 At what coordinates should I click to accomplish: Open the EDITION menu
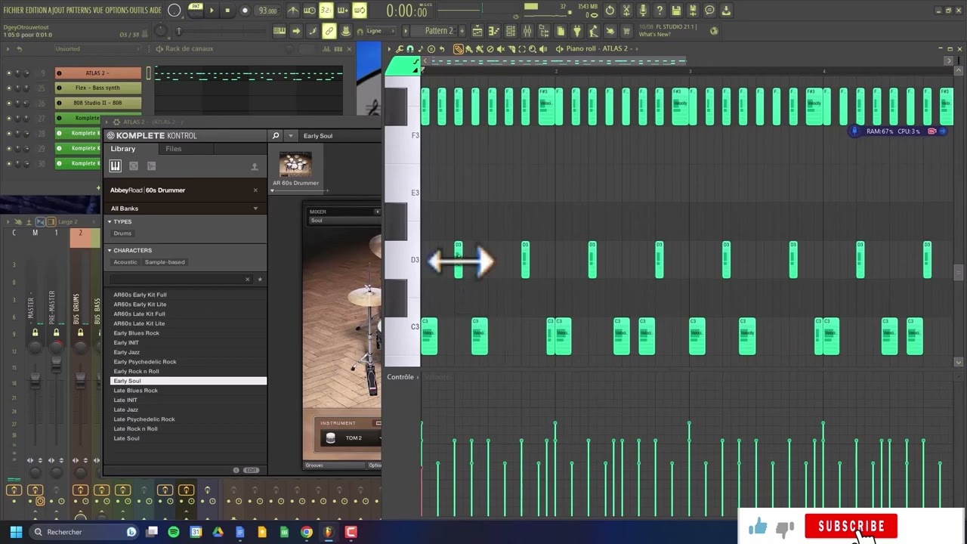36,11
